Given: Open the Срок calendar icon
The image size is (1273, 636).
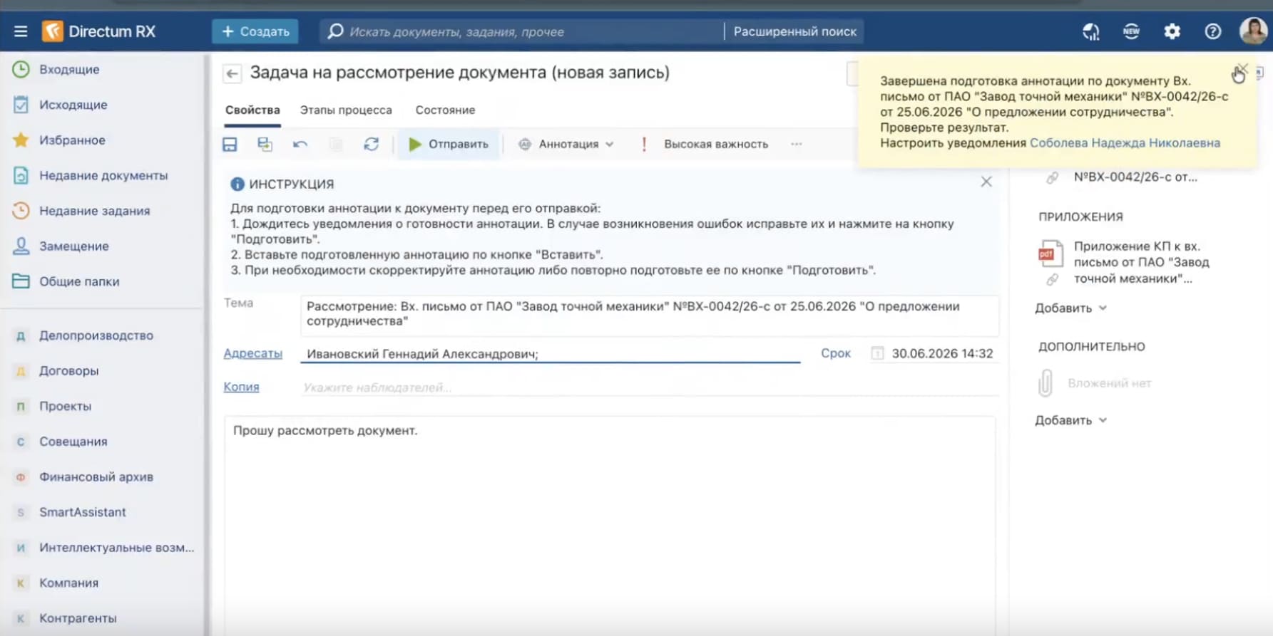Looking at the screenshot, I should click(x=877, y=353).
